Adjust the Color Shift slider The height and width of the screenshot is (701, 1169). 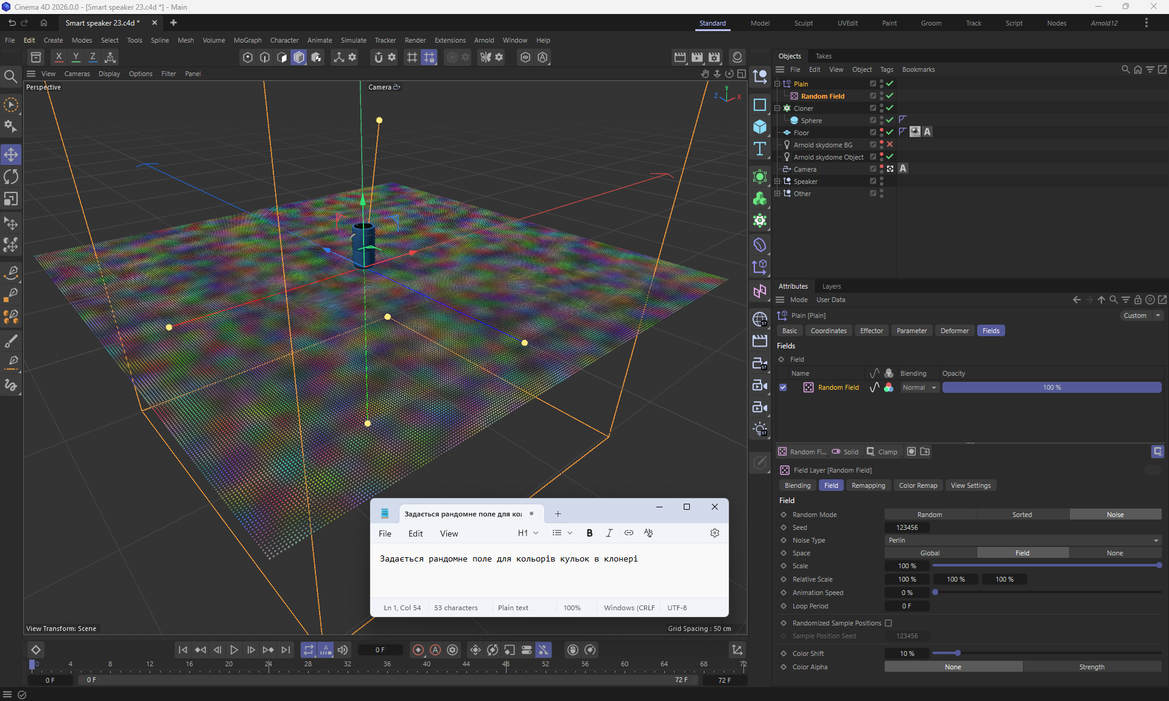pos(958,653)
